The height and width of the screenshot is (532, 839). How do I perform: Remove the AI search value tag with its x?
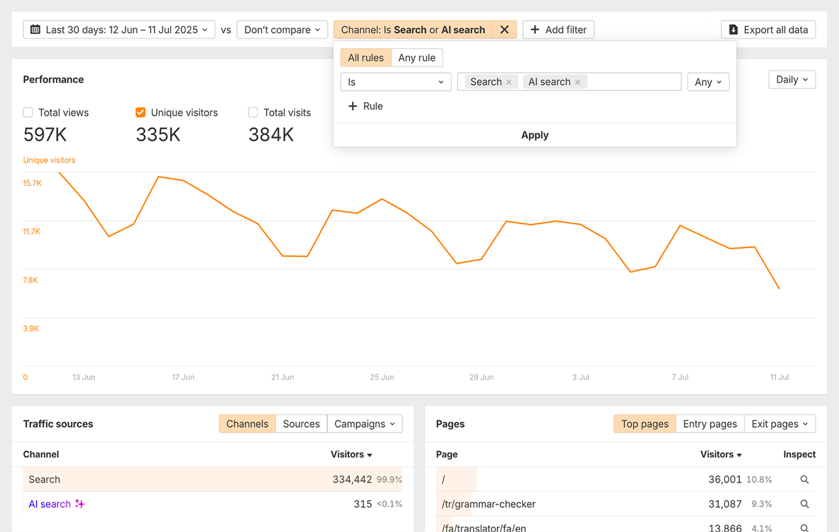click(578, 82)
